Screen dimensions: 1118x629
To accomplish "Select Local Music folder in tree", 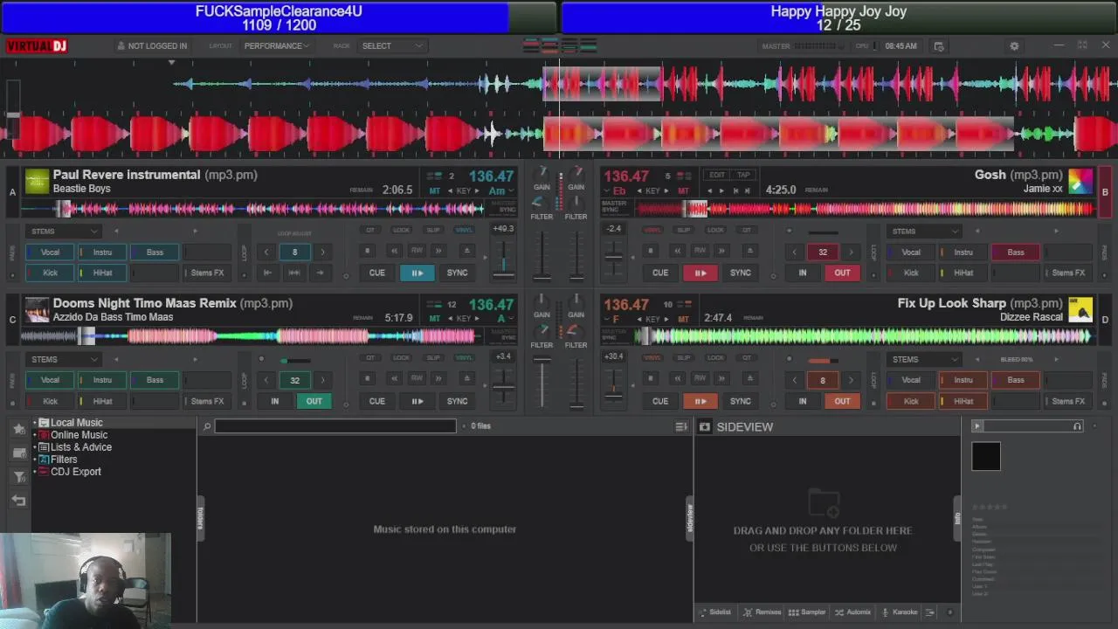I will [77, 423].
